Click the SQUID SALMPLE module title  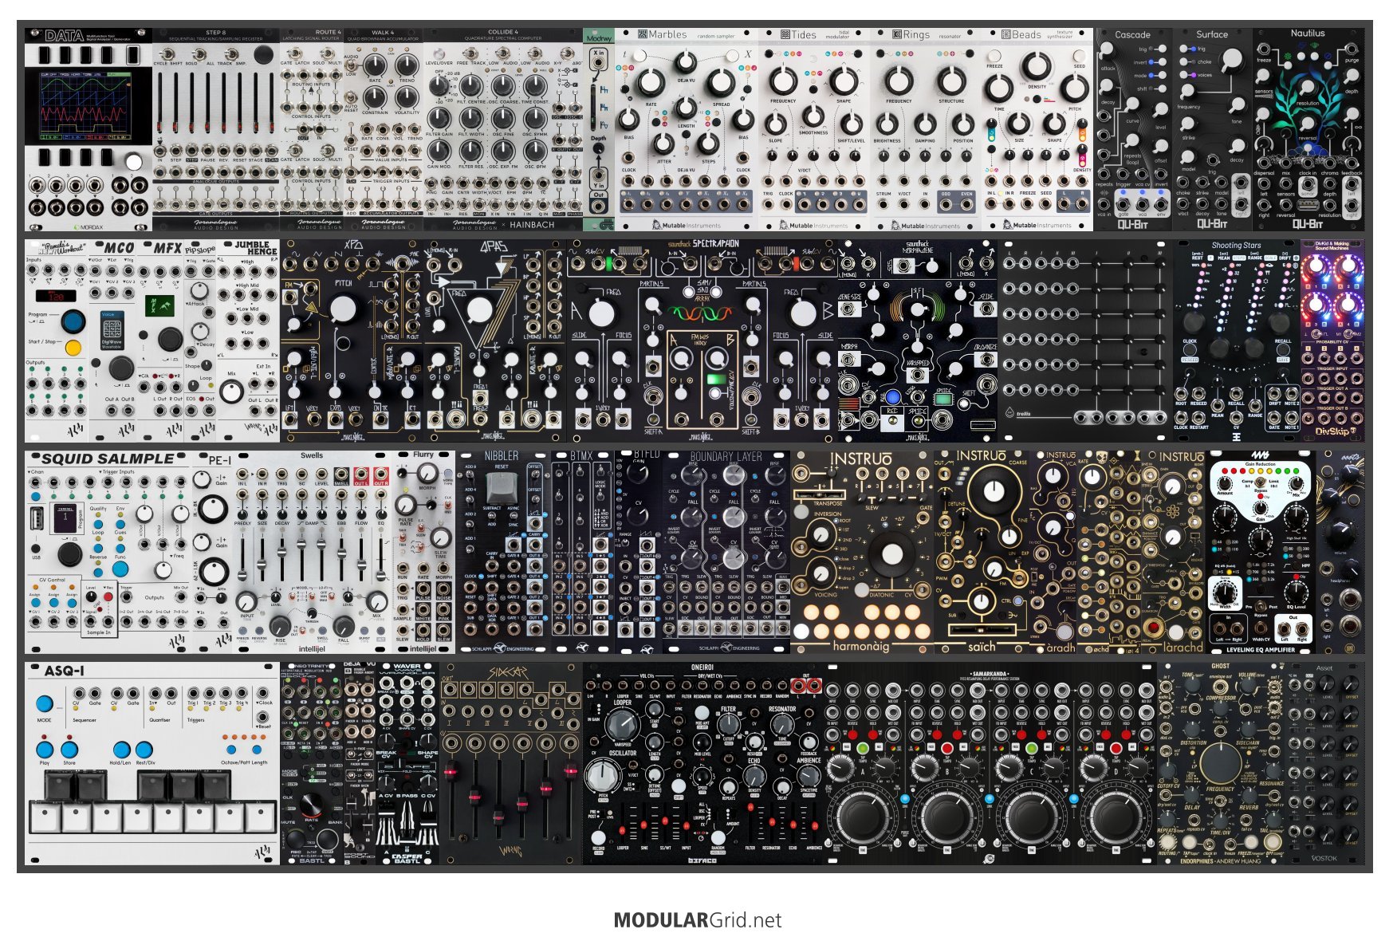(108, 459)
